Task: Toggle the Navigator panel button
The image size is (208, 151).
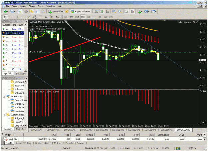Action: [x=32, y=12]
